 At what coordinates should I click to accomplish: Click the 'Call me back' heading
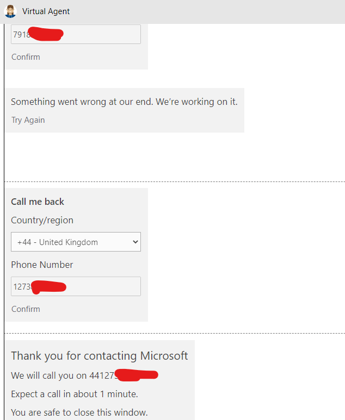pyautogui.click(x=38, y=202)
